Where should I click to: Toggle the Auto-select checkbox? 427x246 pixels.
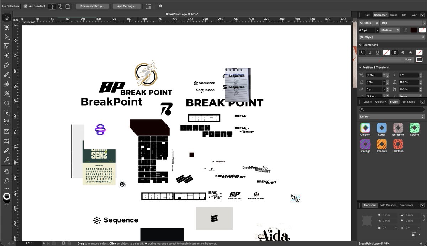(26, 6)
